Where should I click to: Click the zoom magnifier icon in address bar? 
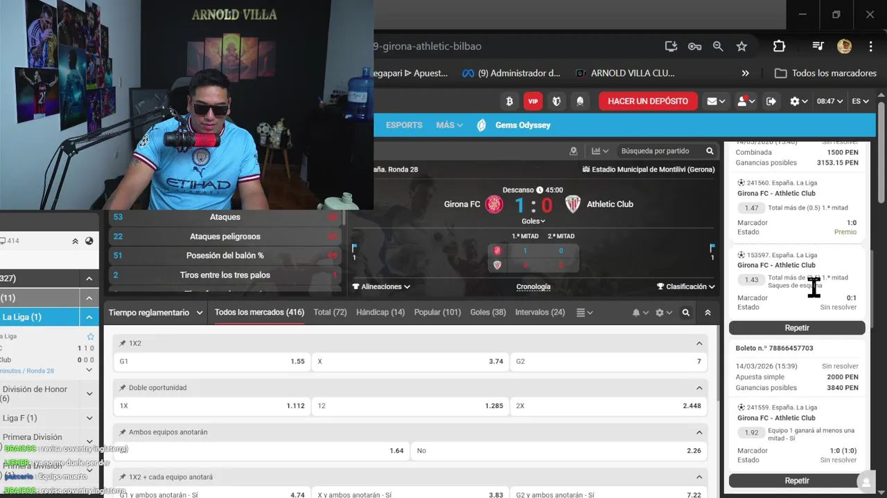pyautogui.click(x=718, y=46)
